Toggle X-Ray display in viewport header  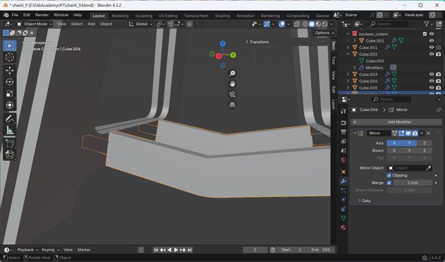[296, 24]
